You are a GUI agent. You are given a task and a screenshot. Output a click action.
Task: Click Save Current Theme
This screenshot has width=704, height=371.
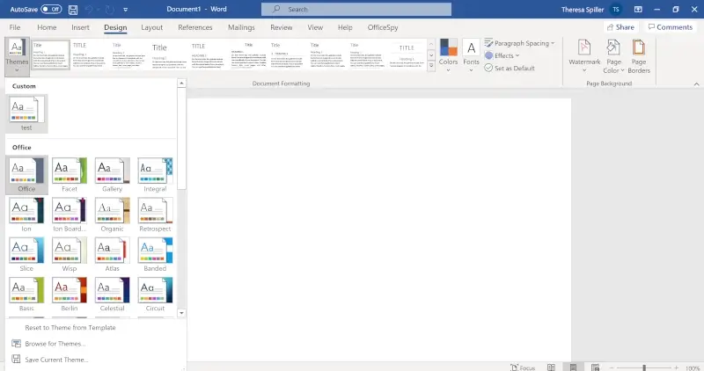click(x=56, y=360)
